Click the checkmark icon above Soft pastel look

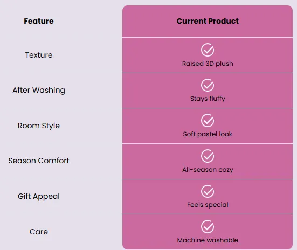[208, 120]
